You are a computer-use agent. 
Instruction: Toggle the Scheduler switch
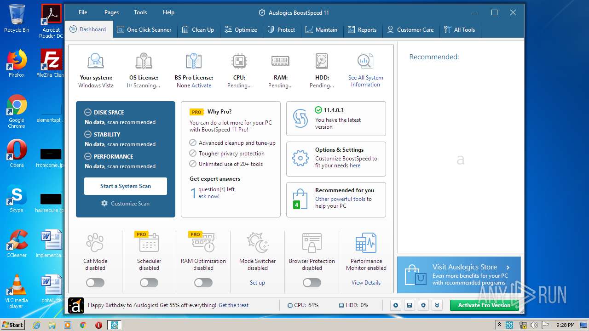(x=149, y=283)
